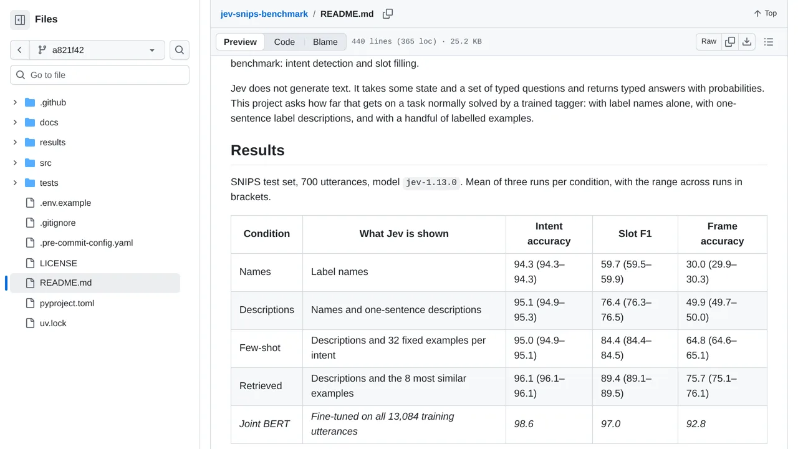798x449 pixels.
Task: Expand the src folder chevron
Action: tap(15, 163)
